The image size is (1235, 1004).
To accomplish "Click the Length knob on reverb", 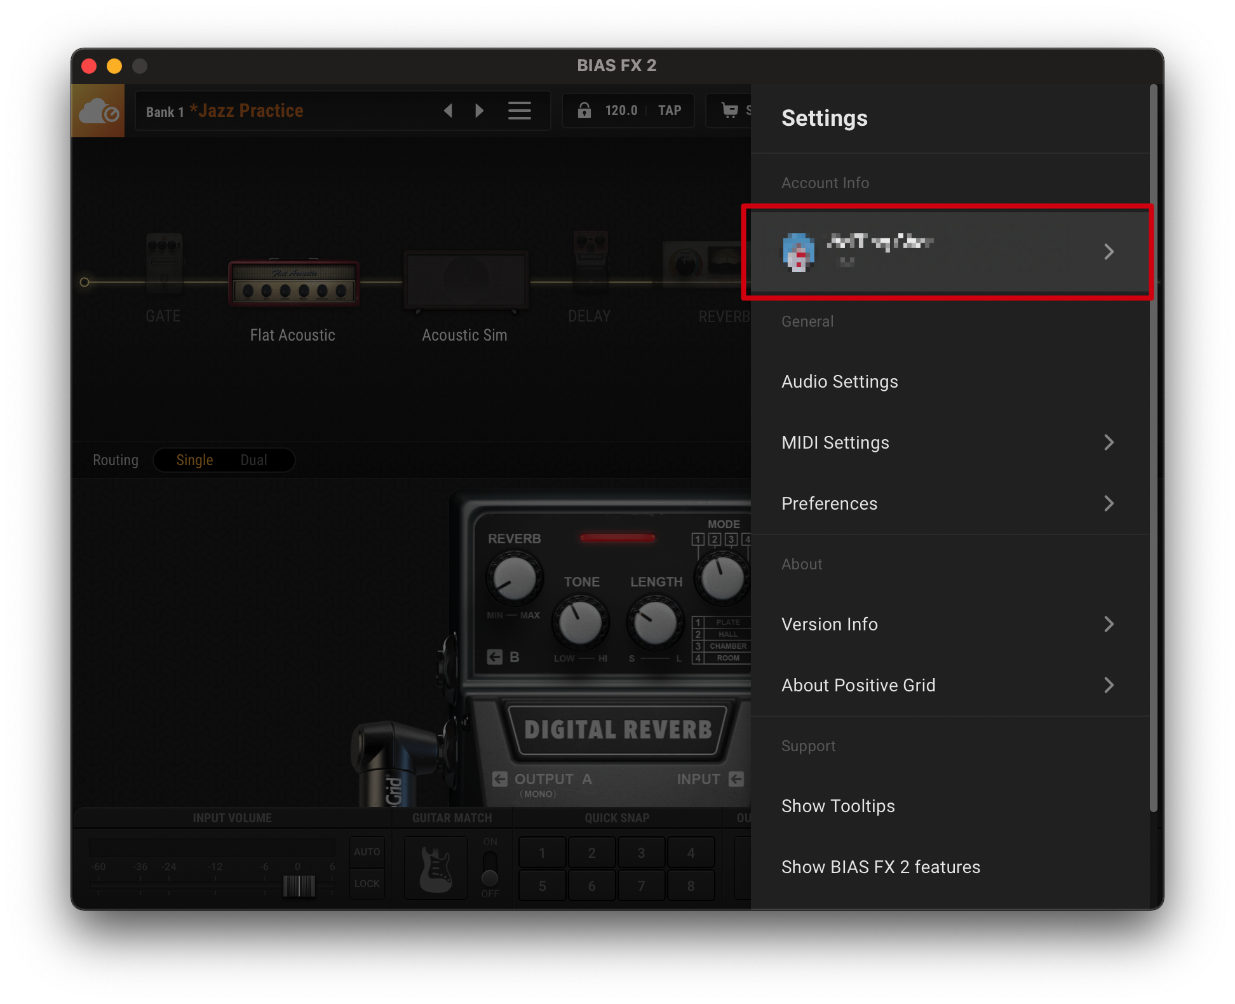I will [655, 623].
